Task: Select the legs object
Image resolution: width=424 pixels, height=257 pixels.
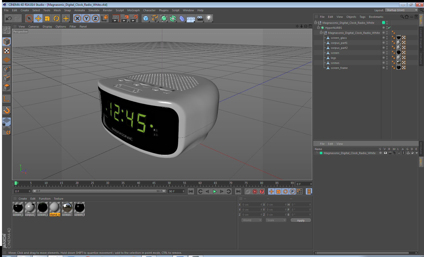Action: click(333, 58)
